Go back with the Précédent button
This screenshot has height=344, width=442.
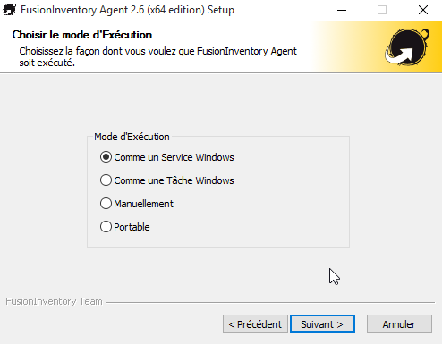pos(255,324)
